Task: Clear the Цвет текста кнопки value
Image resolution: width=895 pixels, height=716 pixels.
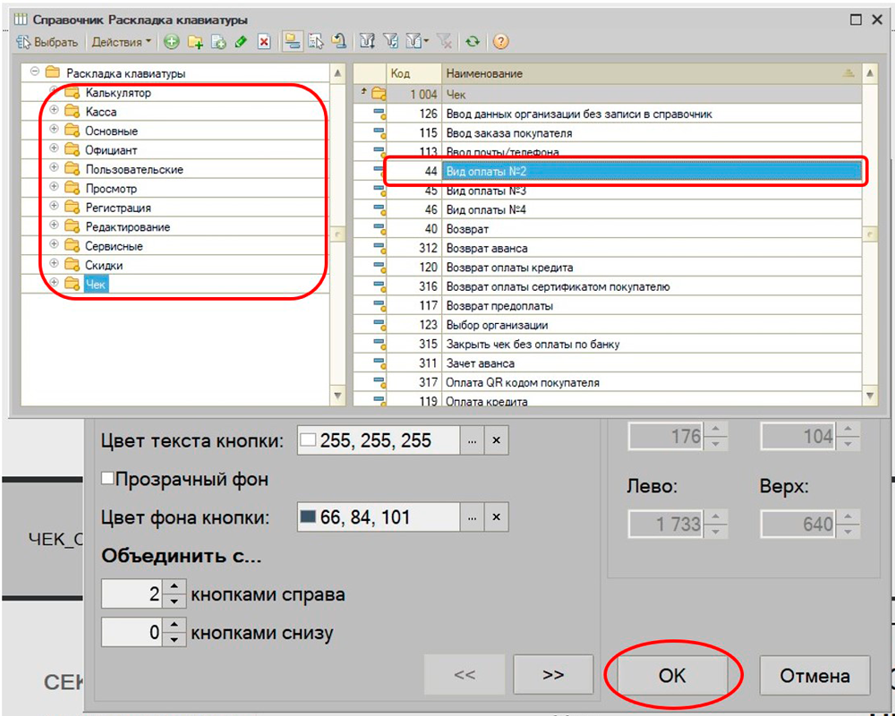Action: pyautogui.click(x=496, y=440)
